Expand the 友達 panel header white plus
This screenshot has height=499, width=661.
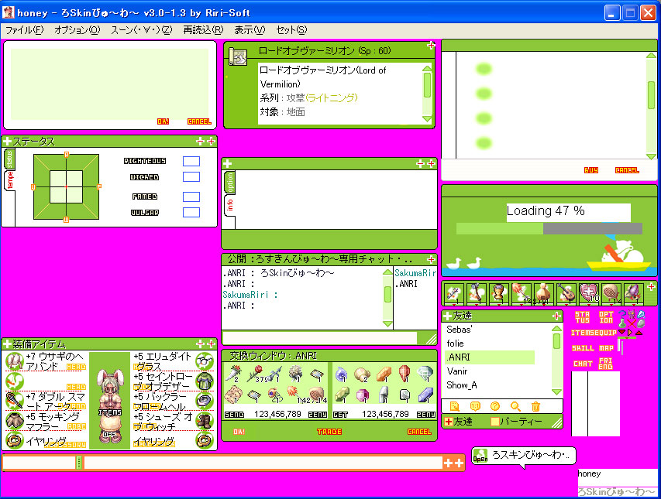(x=447, y=316)
